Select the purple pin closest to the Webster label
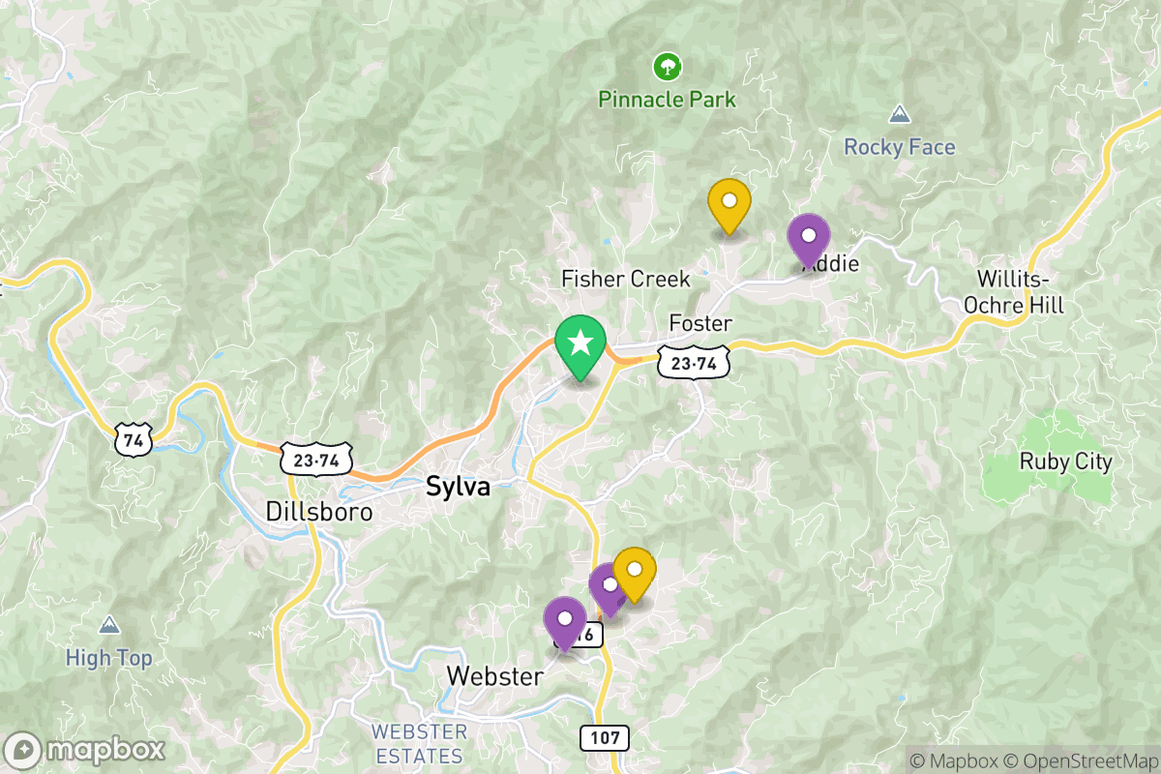 pos(565,624)
